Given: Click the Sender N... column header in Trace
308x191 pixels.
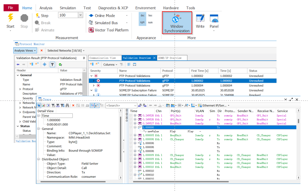Looking at the screenshot, I should tap(245, 111).
